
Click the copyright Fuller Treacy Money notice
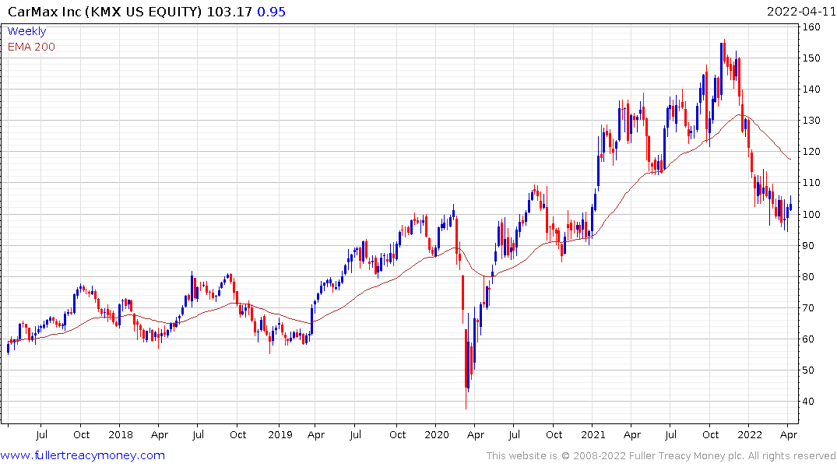click(661, 456)
